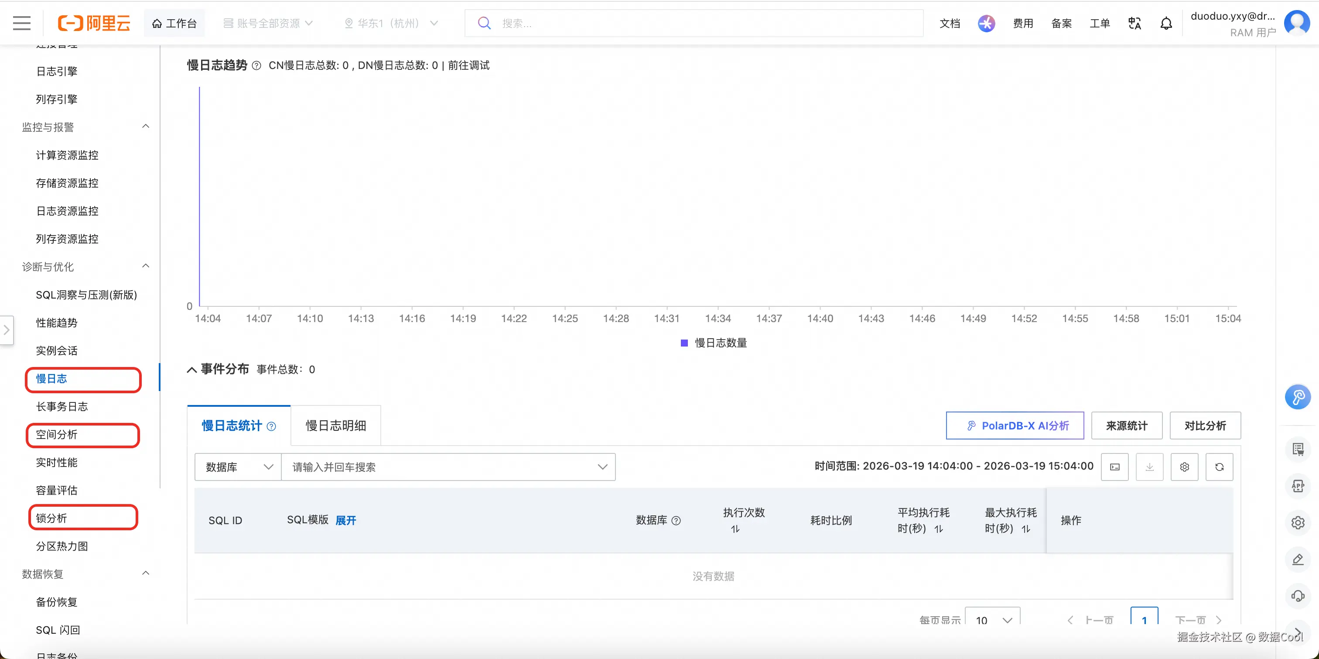Click the PolarDB-X AI分析 button
Image resolution: width=1319 pixels, height=659 pixels.
coord(1015,426)
